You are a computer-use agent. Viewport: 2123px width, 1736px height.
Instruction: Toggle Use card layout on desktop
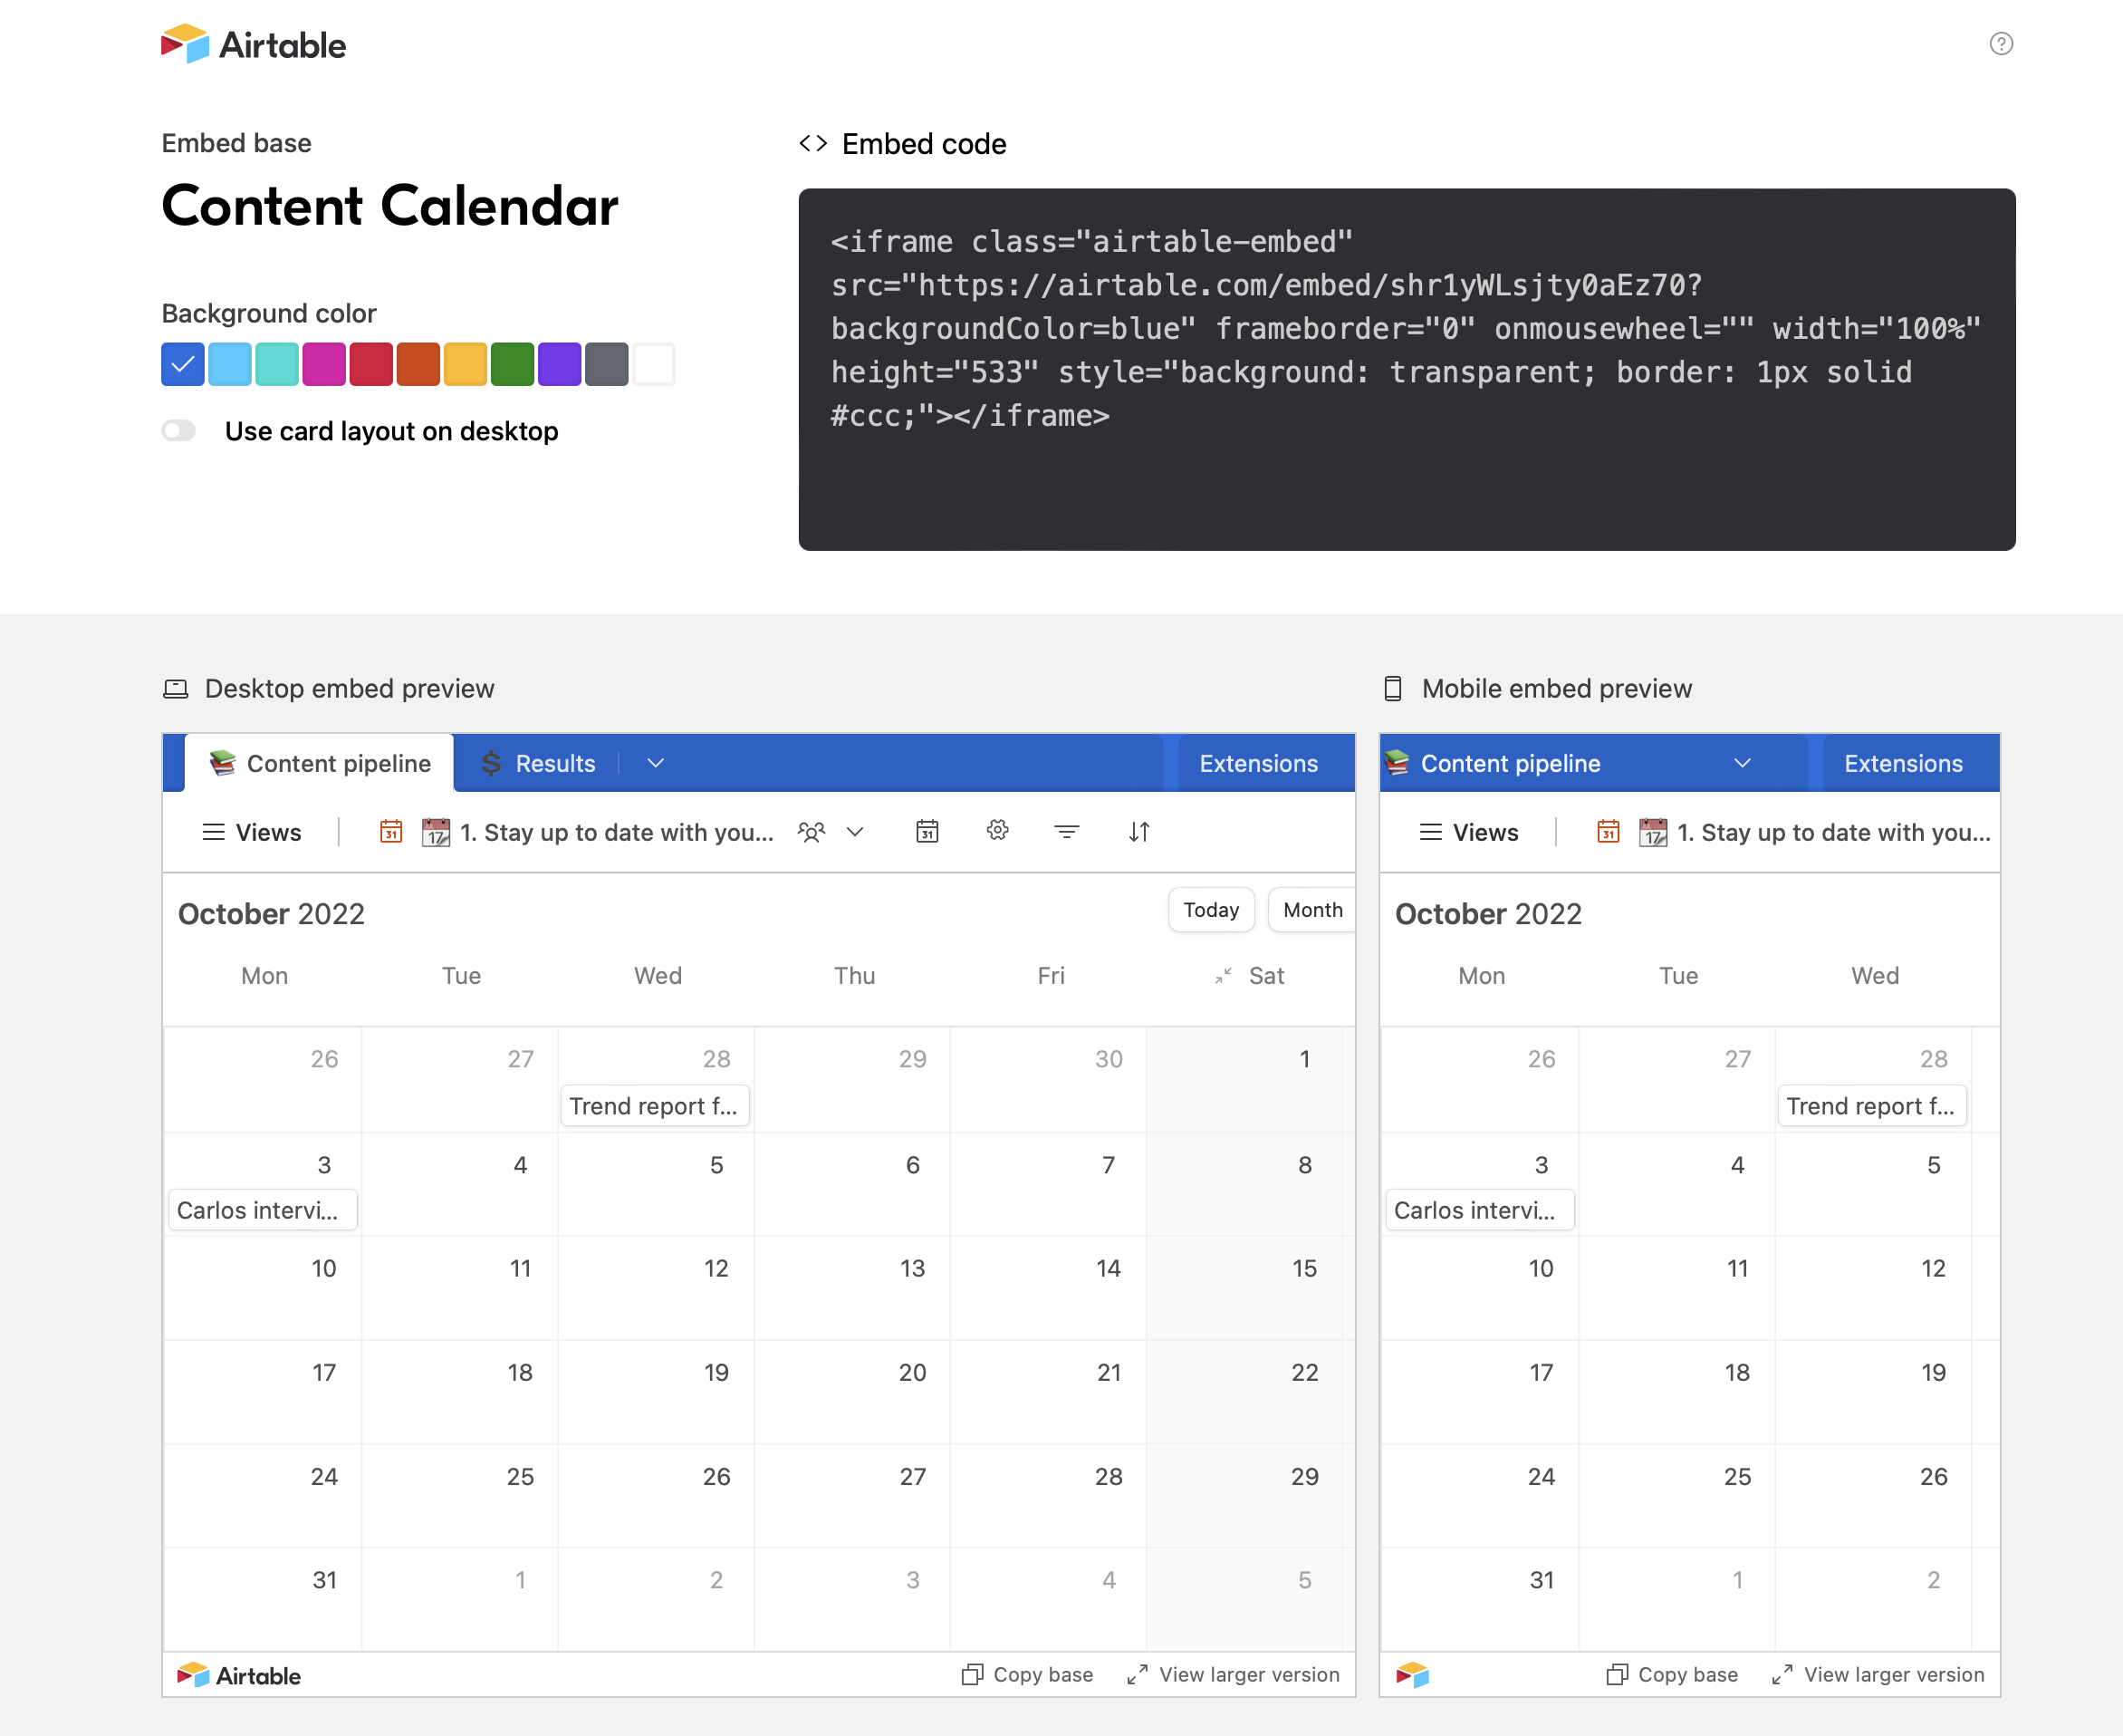pyautogui.click(x=179, y=431)
